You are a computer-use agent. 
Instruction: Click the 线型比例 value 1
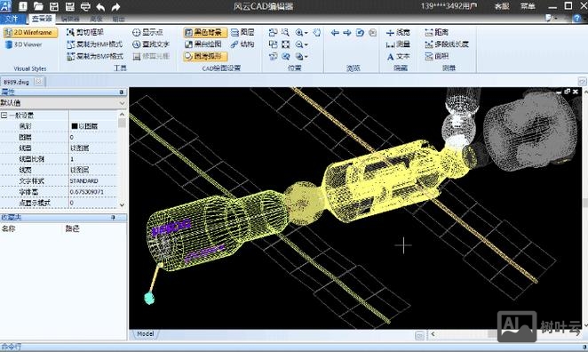[72, 159]
